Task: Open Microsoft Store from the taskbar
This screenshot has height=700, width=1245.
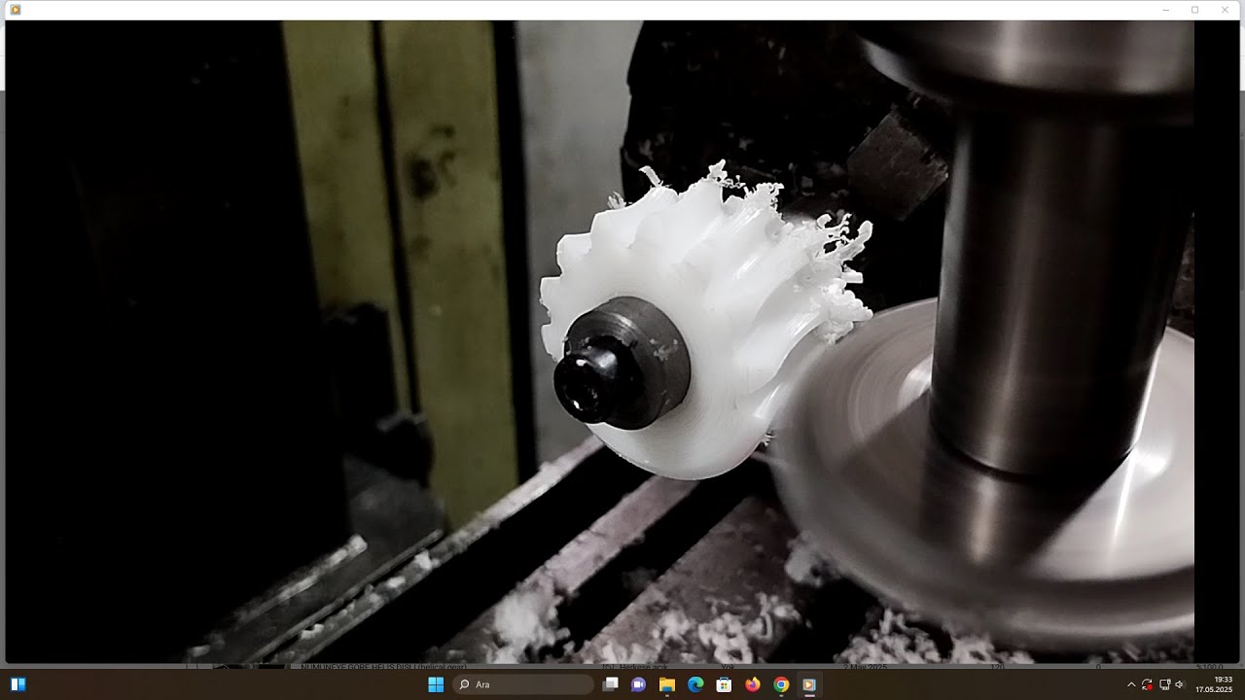Action: point(724,684)
